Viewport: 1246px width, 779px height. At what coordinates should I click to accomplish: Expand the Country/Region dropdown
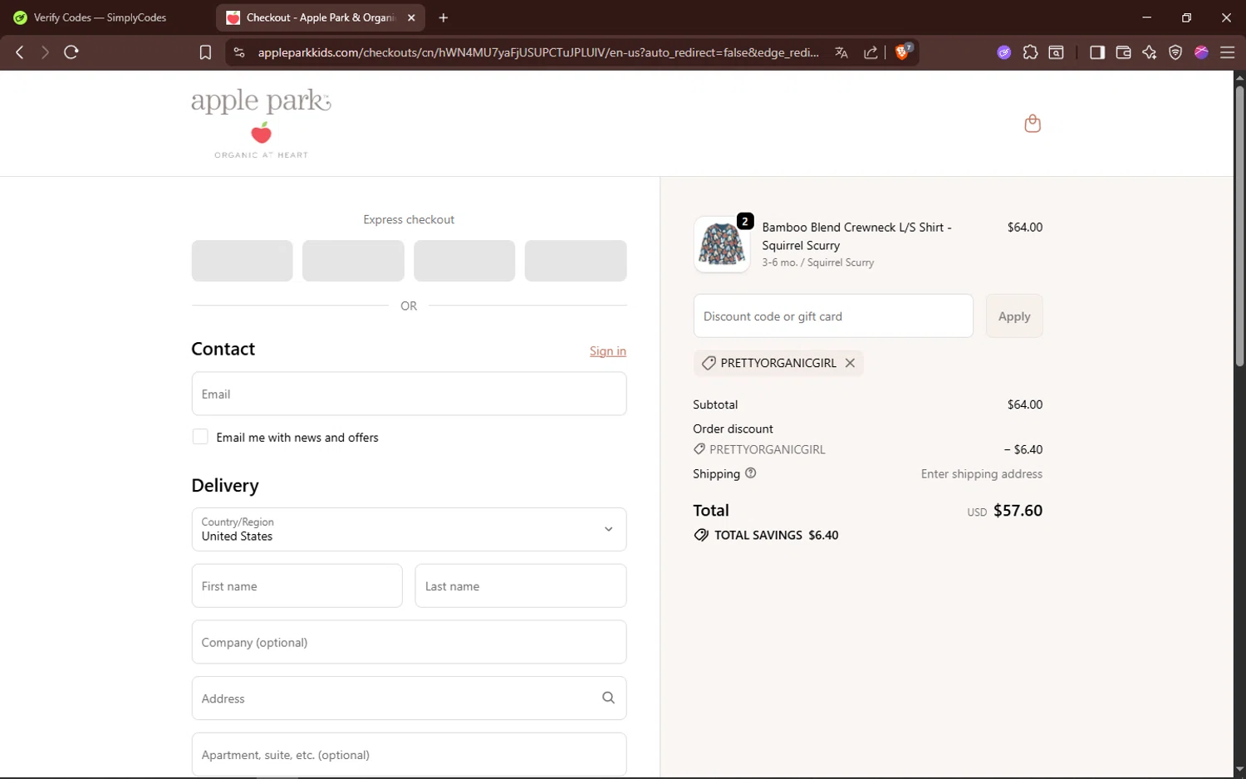point(409,529)
